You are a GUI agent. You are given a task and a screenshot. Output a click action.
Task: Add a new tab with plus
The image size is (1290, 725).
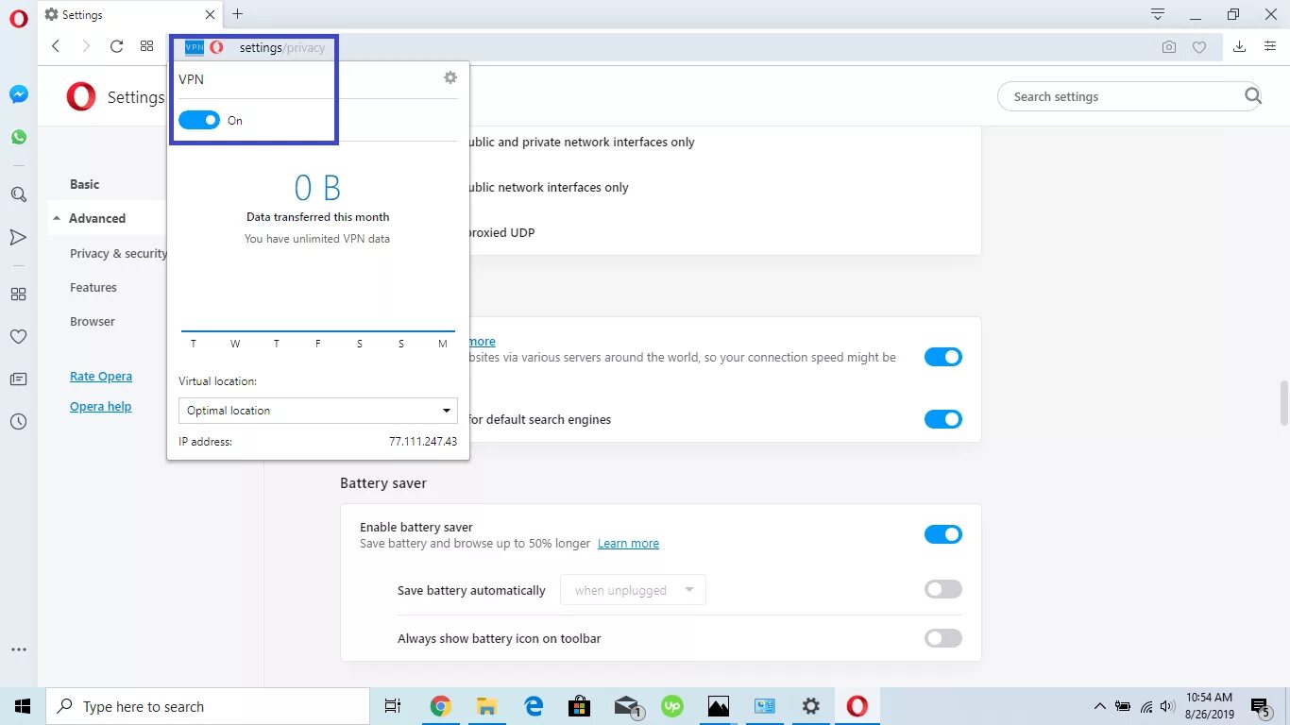(x=238, y=14)
